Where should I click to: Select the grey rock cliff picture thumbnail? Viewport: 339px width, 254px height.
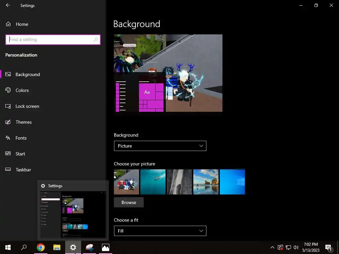(x=179, y=182)
